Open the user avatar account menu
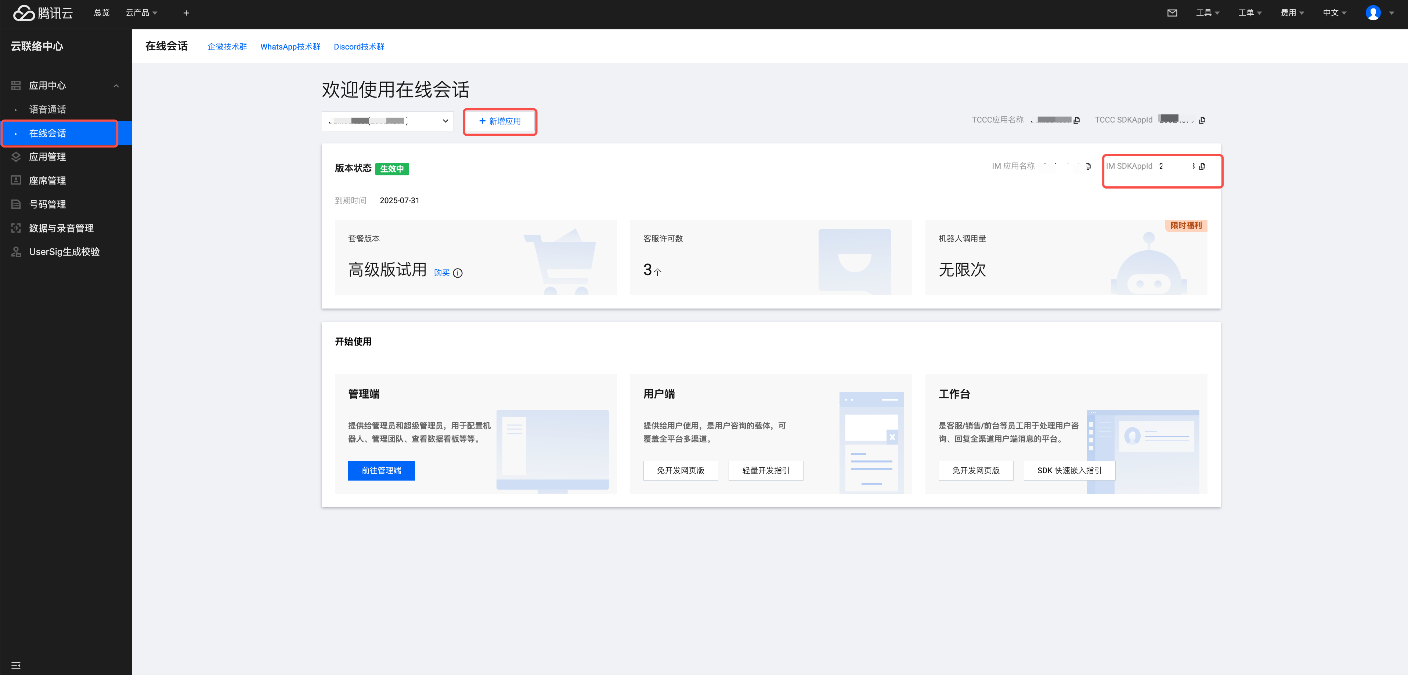 pyautogui.click(x=1373, y=12)
